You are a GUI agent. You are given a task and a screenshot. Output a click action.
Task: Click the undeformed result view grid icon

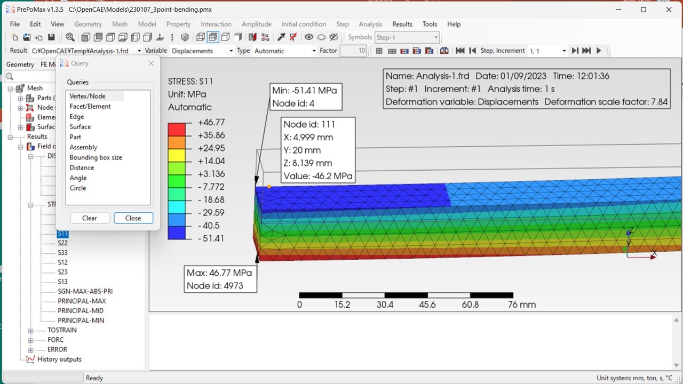(379, 51)
